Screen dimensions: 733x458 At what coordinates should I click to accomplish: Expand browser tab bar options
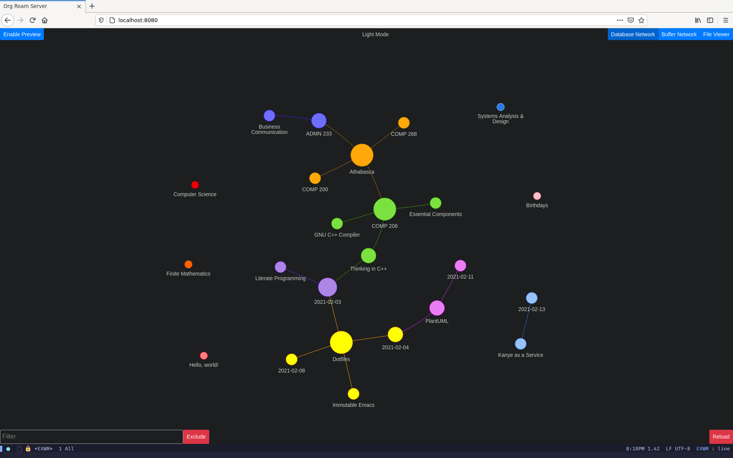[x=92, y=6]
